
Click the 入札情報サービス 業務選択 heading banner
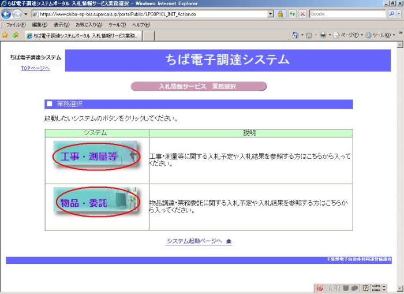(199, 86)
